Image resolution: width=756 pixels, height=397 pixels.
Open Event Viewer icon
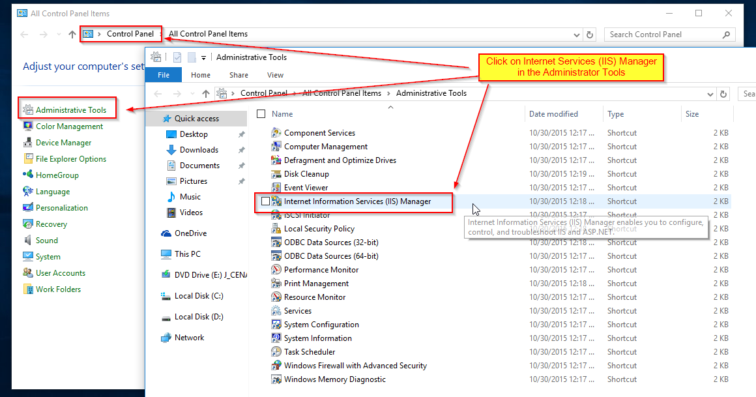click(276, 187)
